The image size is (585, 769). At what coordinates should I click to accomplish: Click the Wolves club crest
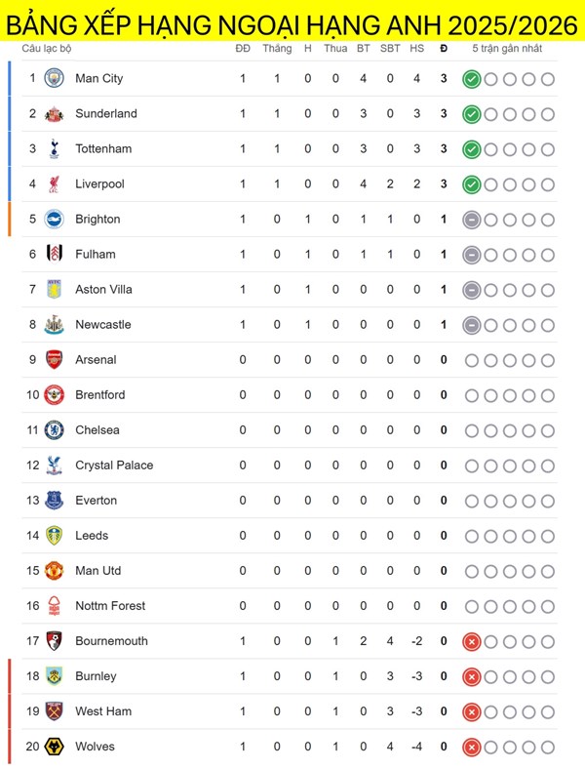pyautogui.click(x=55, y=746)
